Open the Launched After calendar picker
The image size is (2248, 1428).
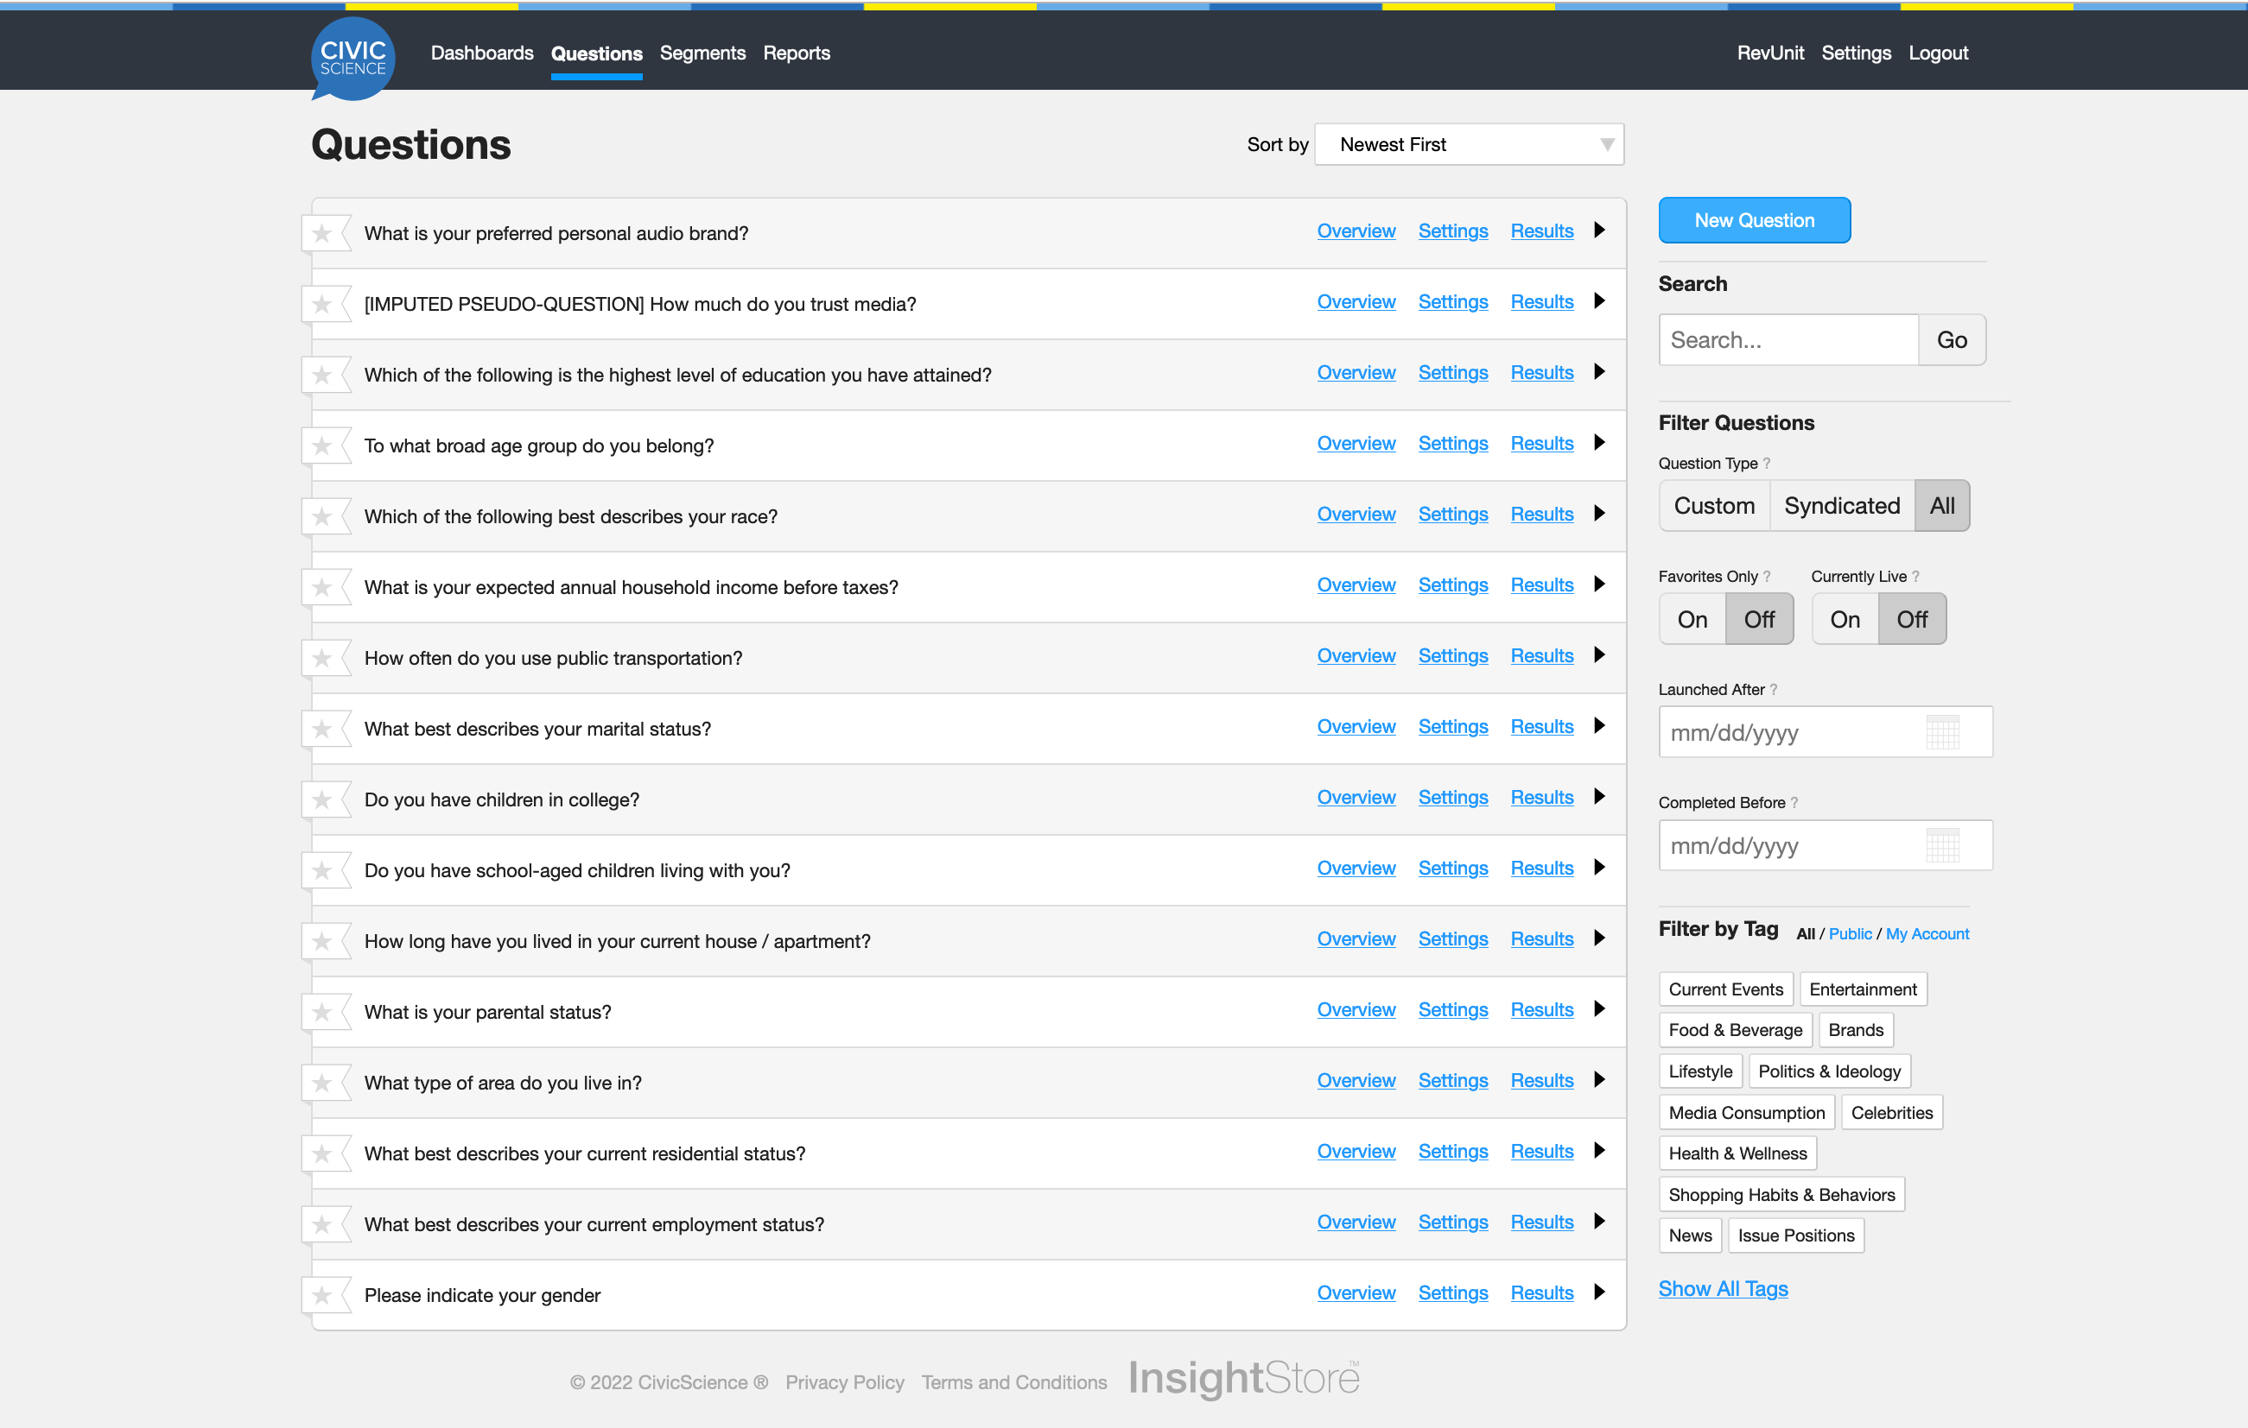pos(1942,732)
